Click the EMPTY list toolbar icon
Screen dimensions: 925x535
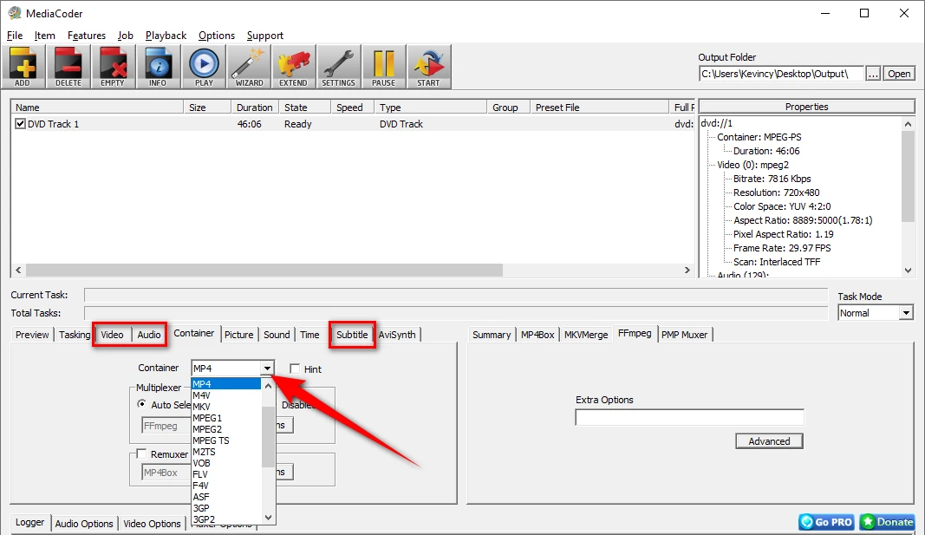[113, 67]
